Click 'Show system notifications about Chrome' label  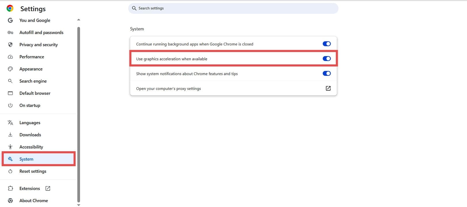pyautogui.click(x=187, y=74)
